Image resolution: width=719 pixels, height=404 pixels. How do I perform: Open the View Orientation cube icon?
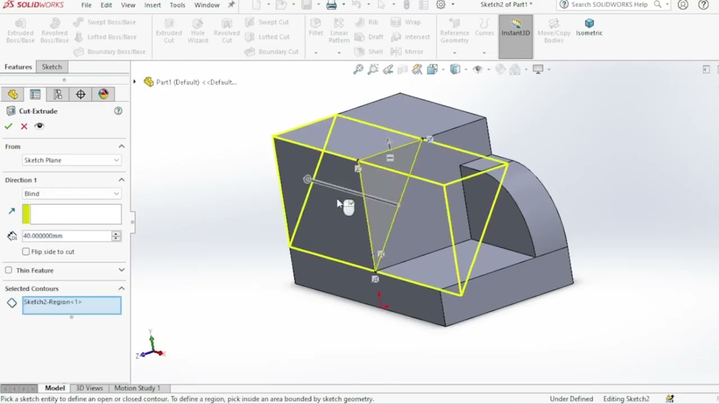pyautogui.click(x=432, y=69)
